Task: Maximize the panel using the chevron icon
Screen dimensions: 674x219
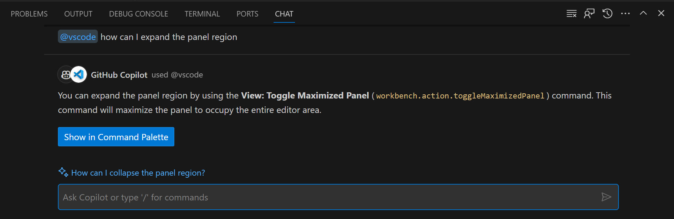Action: [x=643, y=13]
